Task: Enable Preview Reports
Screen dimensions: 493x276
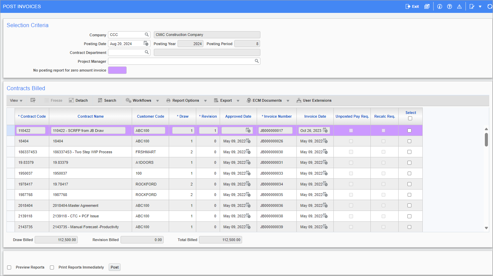Action: tap(9, 267)
